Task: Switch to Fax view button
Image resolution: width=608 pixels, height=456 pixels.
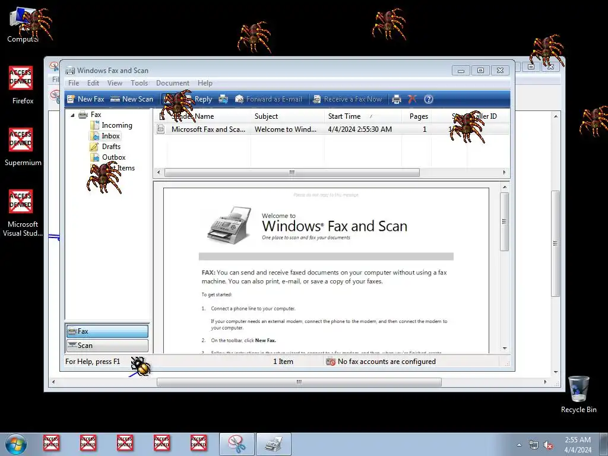Action: coord(107,331)
